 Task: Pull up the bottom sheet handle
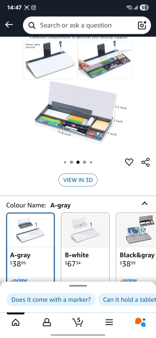[x=78, y=286]
